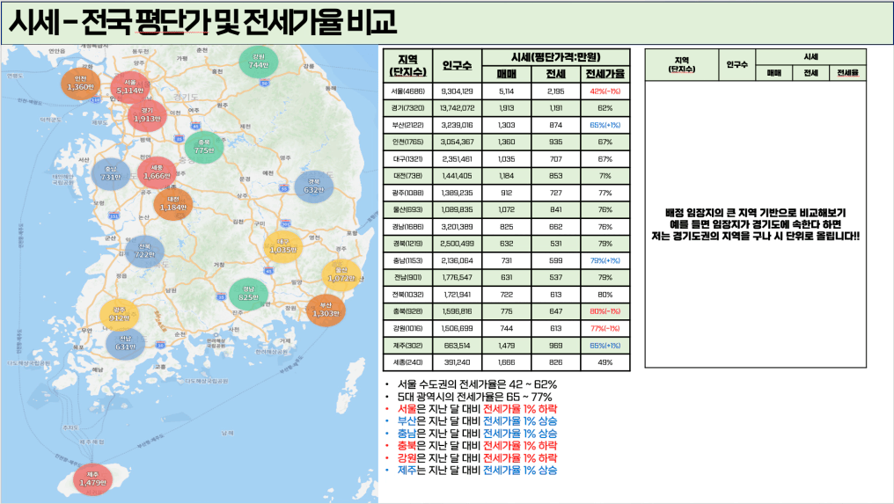The image size is (894, 504).
Task: Select the 서울 population cell 9,304,129
Action: point(458,91)
